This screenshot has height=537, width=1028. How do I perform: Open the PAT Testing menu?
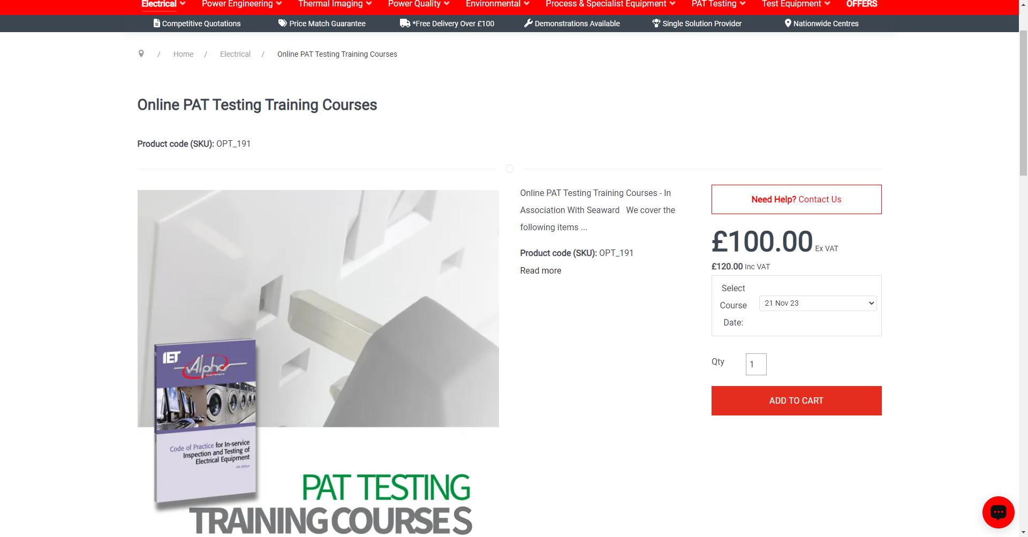point(718,4)
